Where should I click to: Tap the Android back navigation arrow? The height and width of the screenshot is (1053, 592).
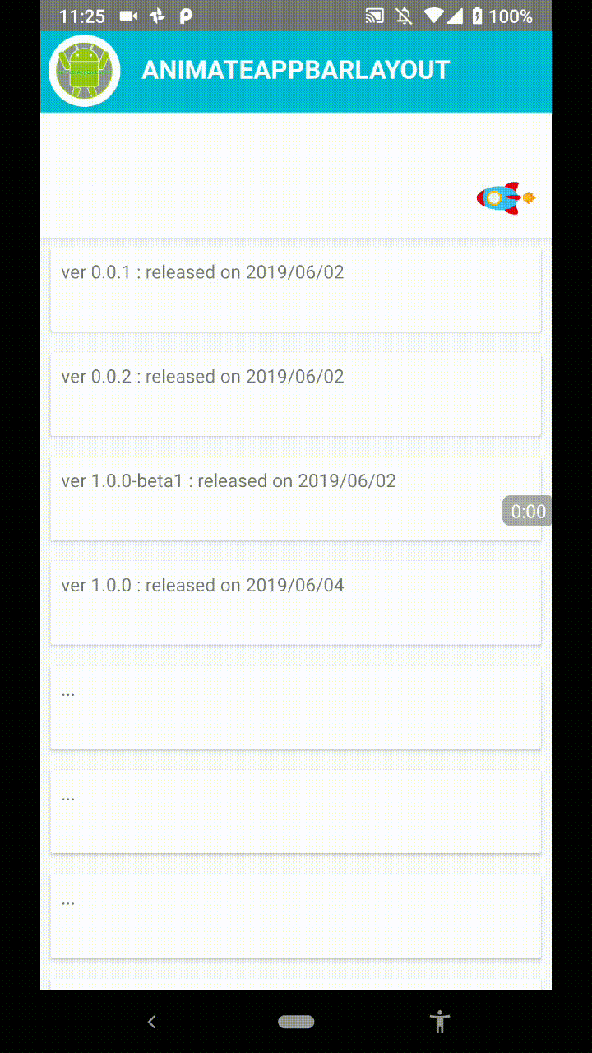pyautogui.click(x=151, y=1022)
